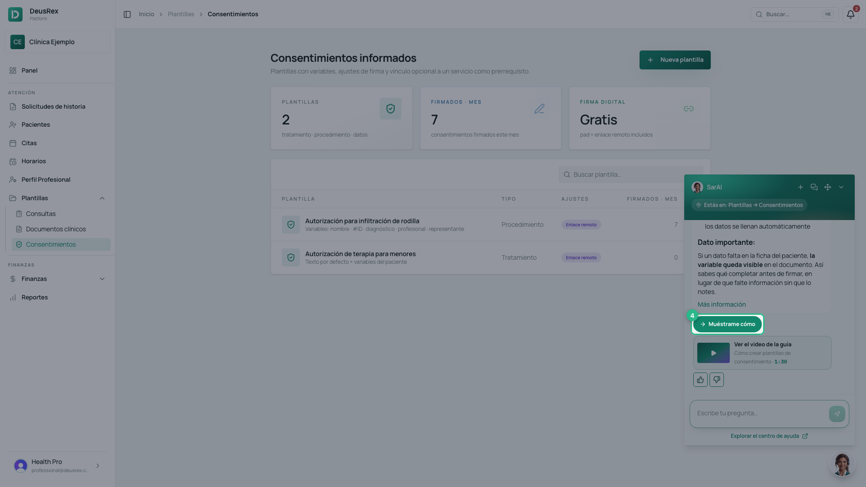Image resolution: width=866 pixels, height=487 pixels.
Task: Collapse the Plantillas sidebar section
Action: coord(102,198)
